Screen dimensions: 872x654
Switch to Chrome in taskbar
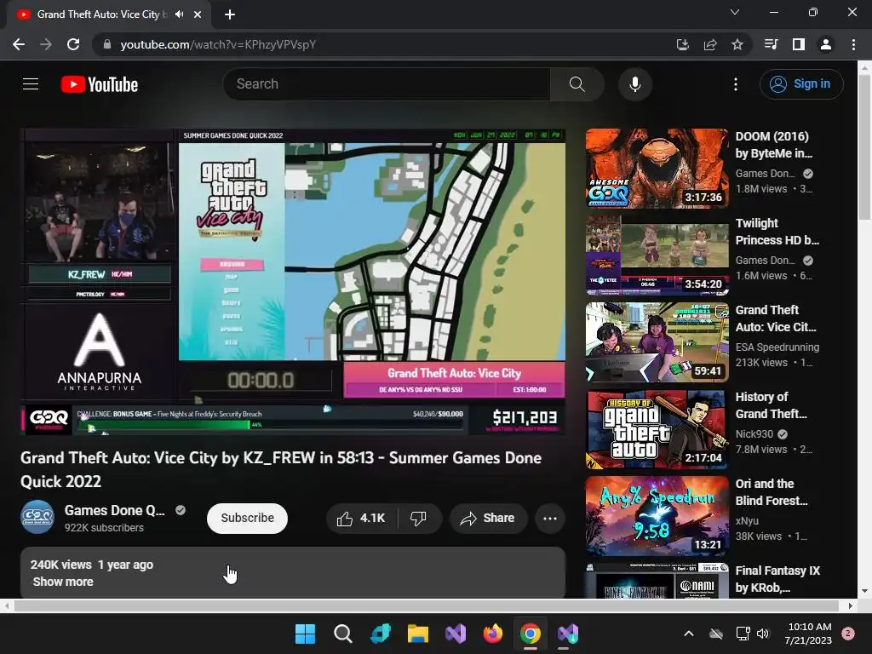tap(530, 634)
